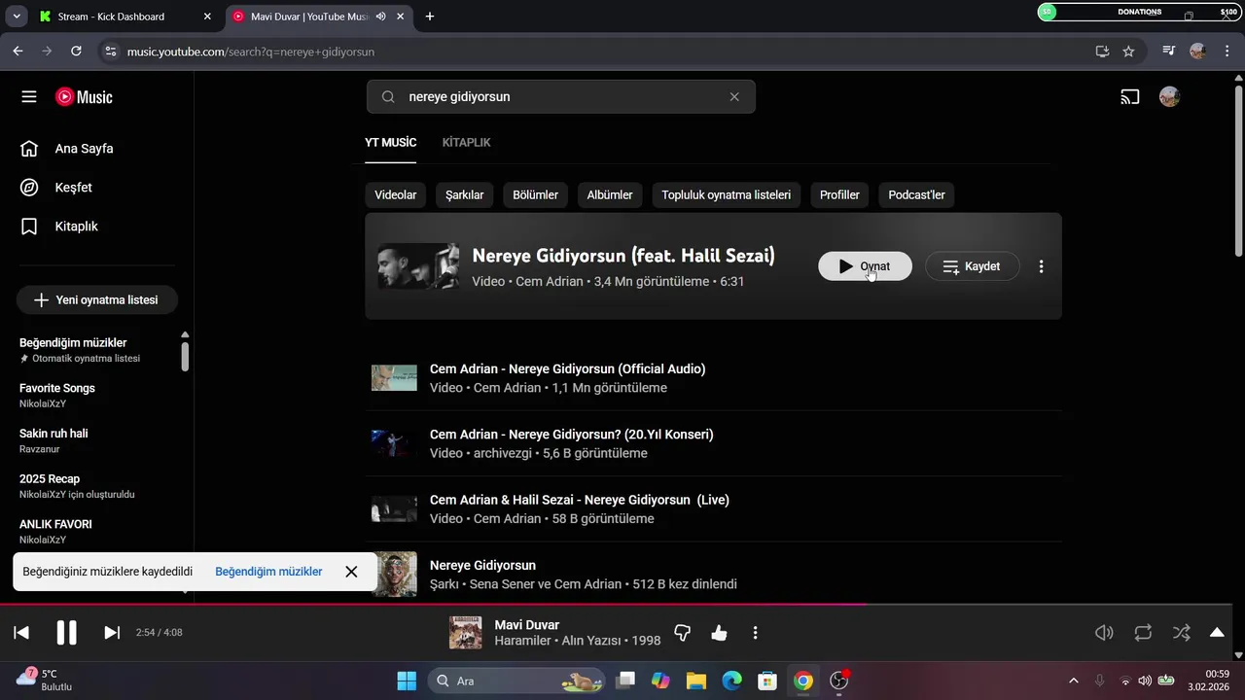Open Windows Start menu

pyautogui.click(x=407, y=681)
